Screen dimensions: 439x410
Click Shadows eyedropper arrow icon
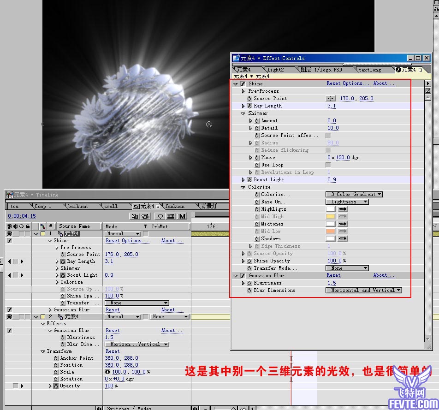point(343,238)
